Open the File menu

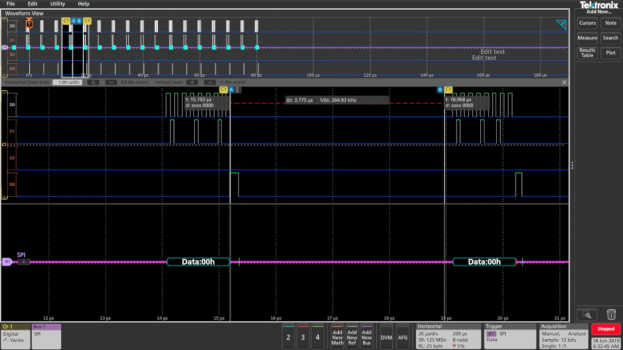click(x=10, y=4)
